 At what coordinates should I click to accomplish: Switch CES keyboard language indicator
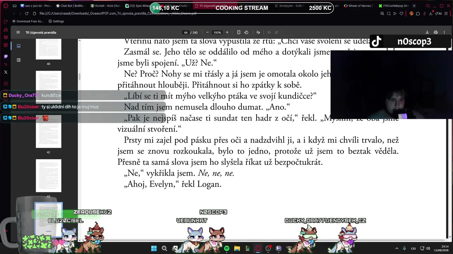coord(413,248)
